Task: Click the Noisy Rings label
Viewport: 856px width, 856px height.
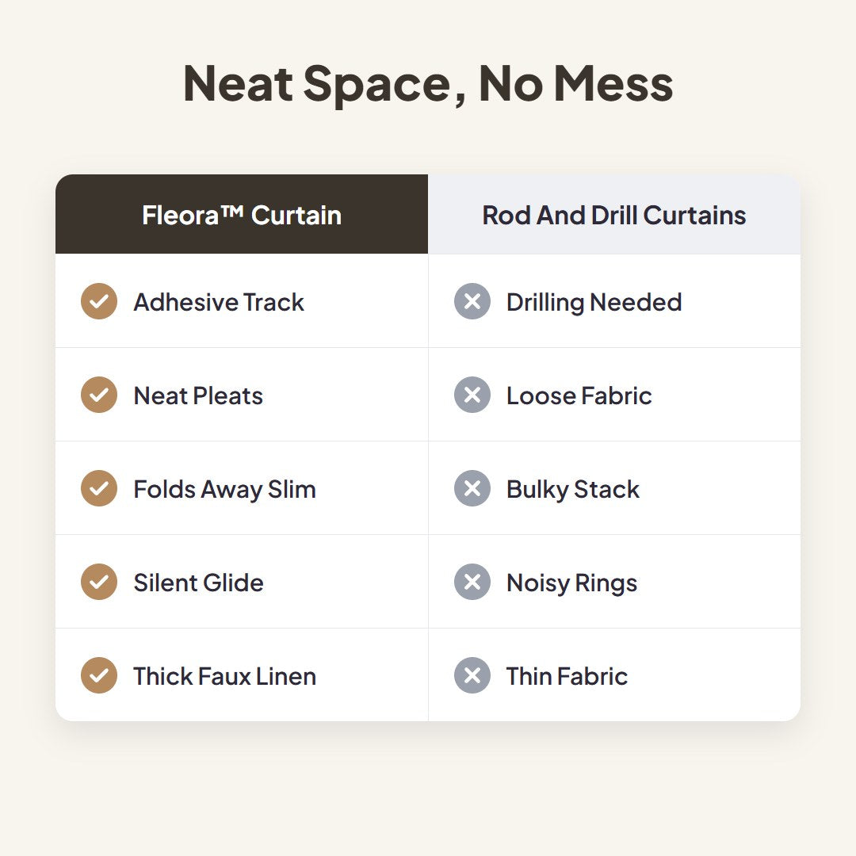Action: [571, 583]
